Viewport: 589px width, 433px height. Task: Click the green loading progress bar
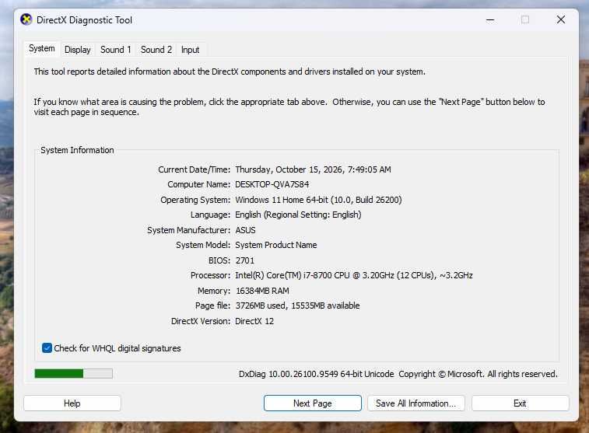pos(74,373)
